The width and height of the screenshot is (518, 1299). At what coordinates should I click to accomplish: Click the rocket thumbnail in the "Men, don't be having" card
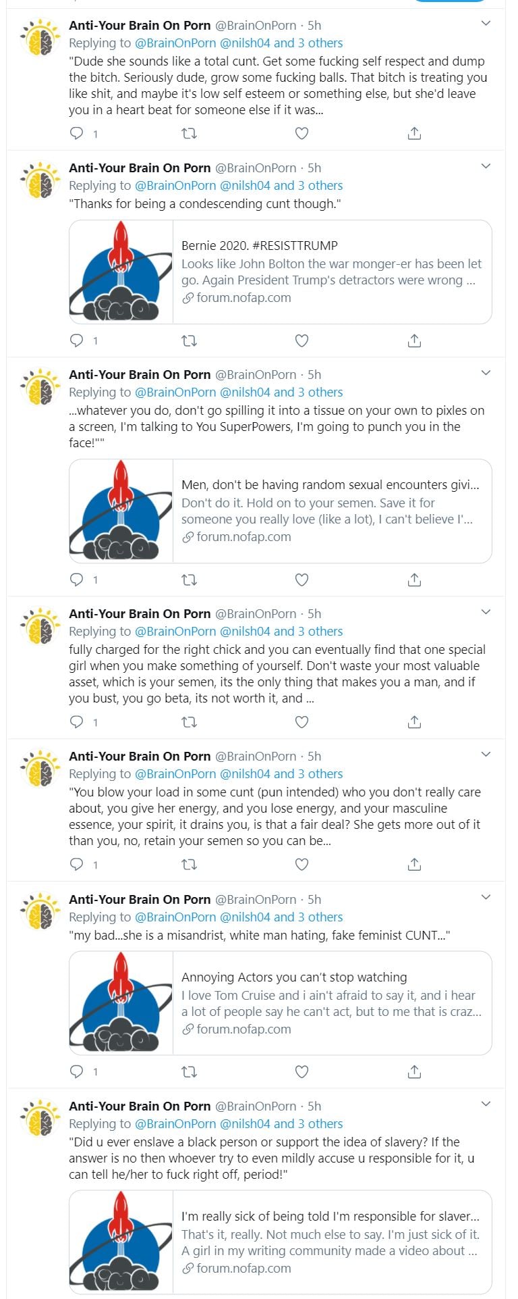(121, 511)
